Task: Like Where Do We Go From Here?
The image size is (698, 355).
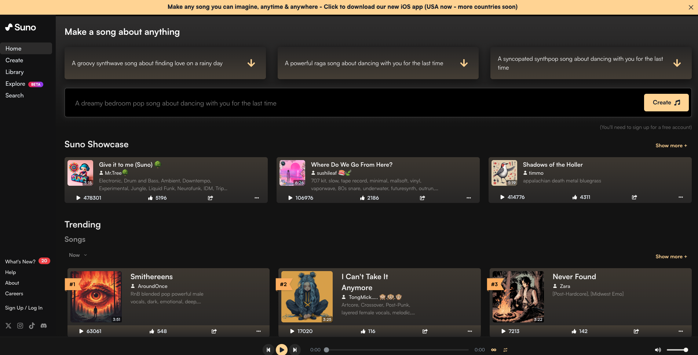Action: (362, 198)
